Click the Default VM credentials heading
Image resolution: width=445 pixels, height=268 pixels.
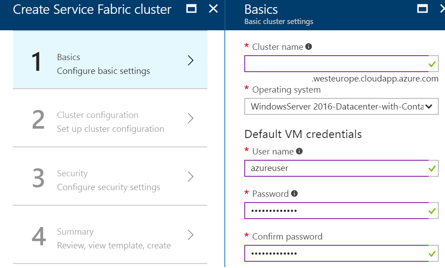click(x=303, y=134)
